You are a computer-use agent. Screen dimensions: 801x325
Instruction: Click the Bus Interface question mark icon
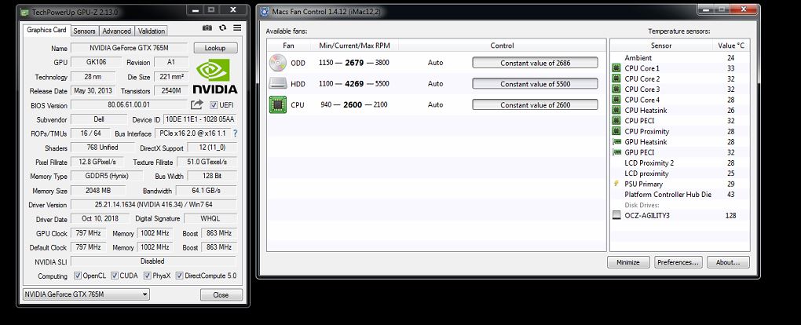pyautogui.click(x=235, y=133)
